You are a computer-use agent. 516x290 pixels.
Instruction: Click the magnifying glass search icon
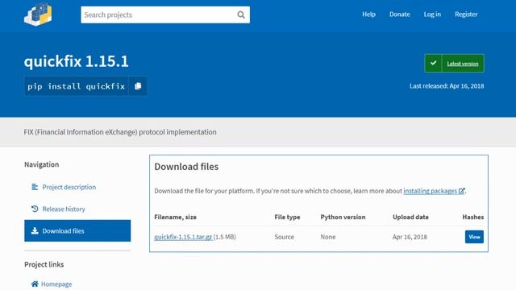(x=241, y=14)
